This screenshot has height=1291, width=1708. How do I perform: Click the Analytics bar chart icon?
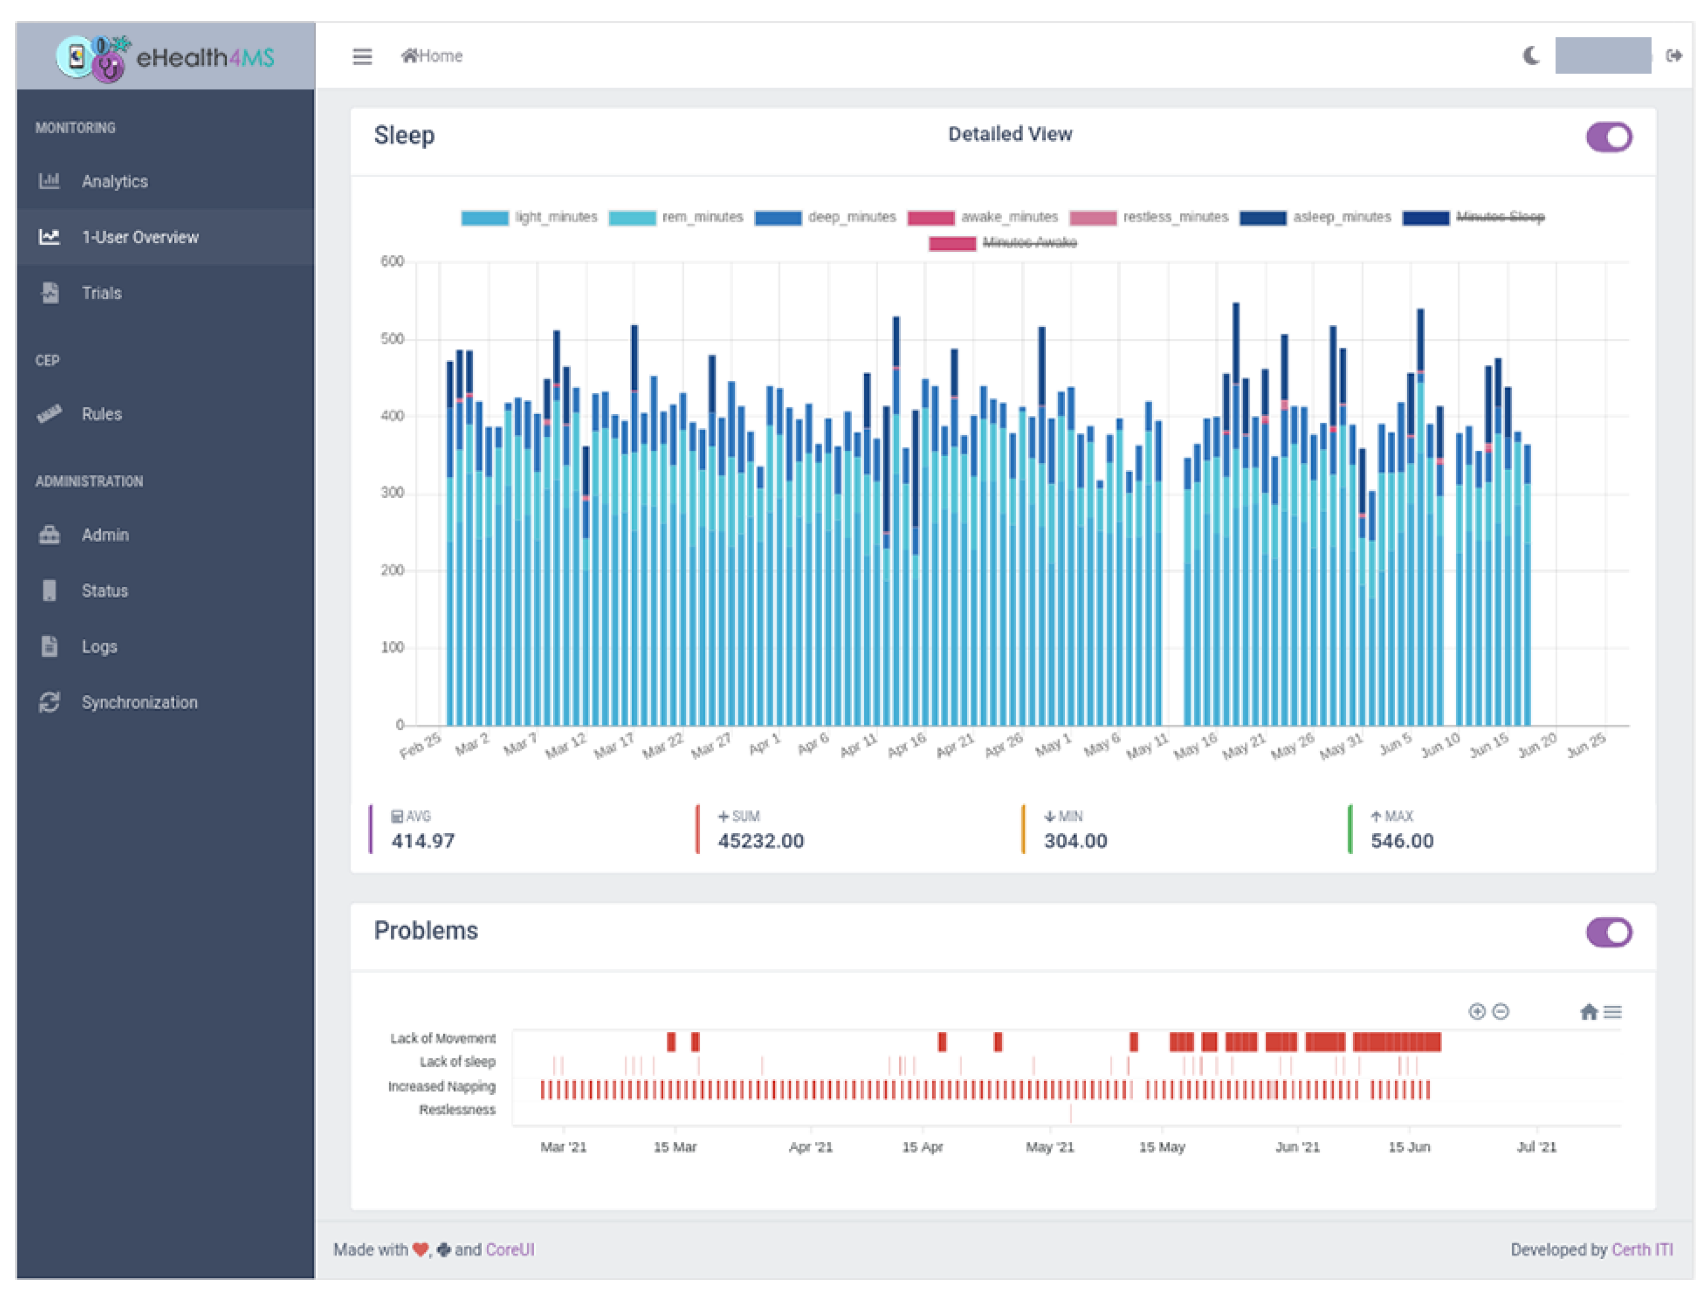tap(49, 180)
